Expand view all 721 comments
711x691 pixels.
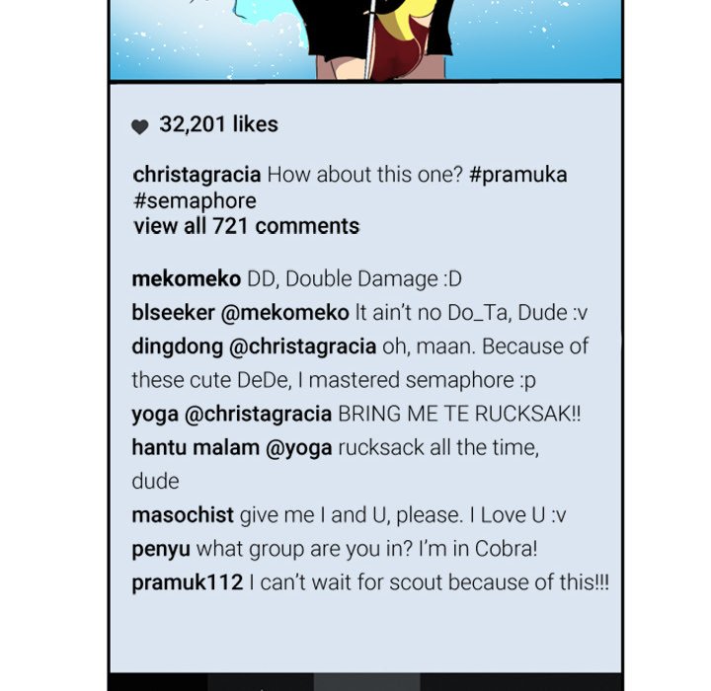click(246, 226)
